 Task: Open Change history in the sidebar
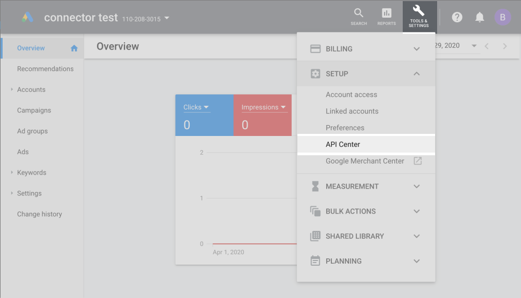(x=39, y=214)
